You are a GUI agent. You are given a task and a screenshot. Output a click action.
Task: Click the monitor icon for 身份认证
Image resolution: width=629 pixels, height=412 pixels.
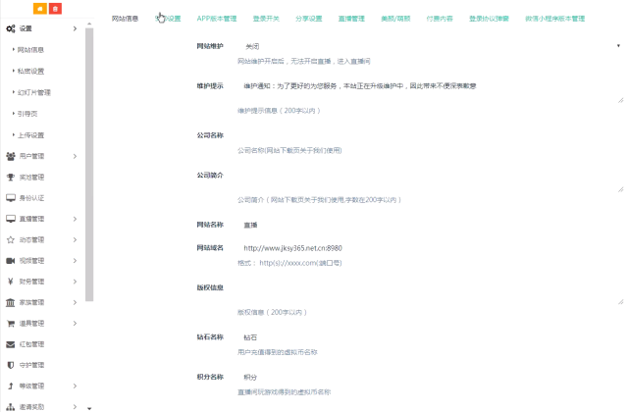[11, 198]
